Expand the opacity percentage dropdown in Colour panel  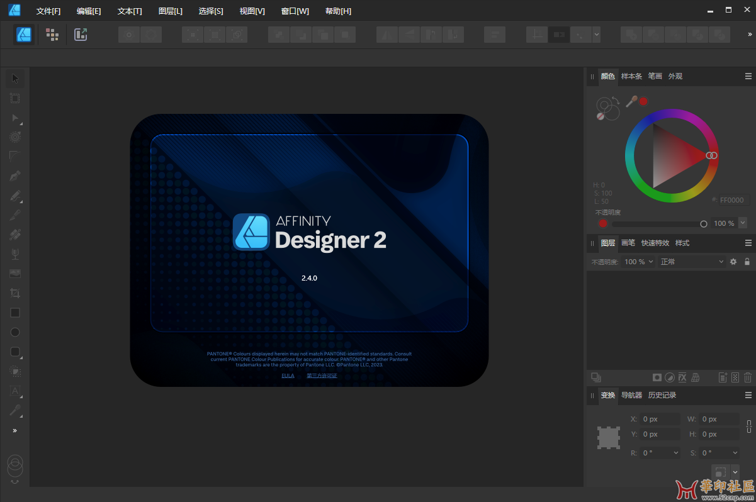(743, 223)
